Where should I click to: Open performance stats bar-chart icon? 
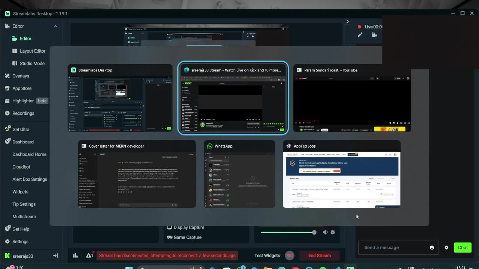point(75,256)
